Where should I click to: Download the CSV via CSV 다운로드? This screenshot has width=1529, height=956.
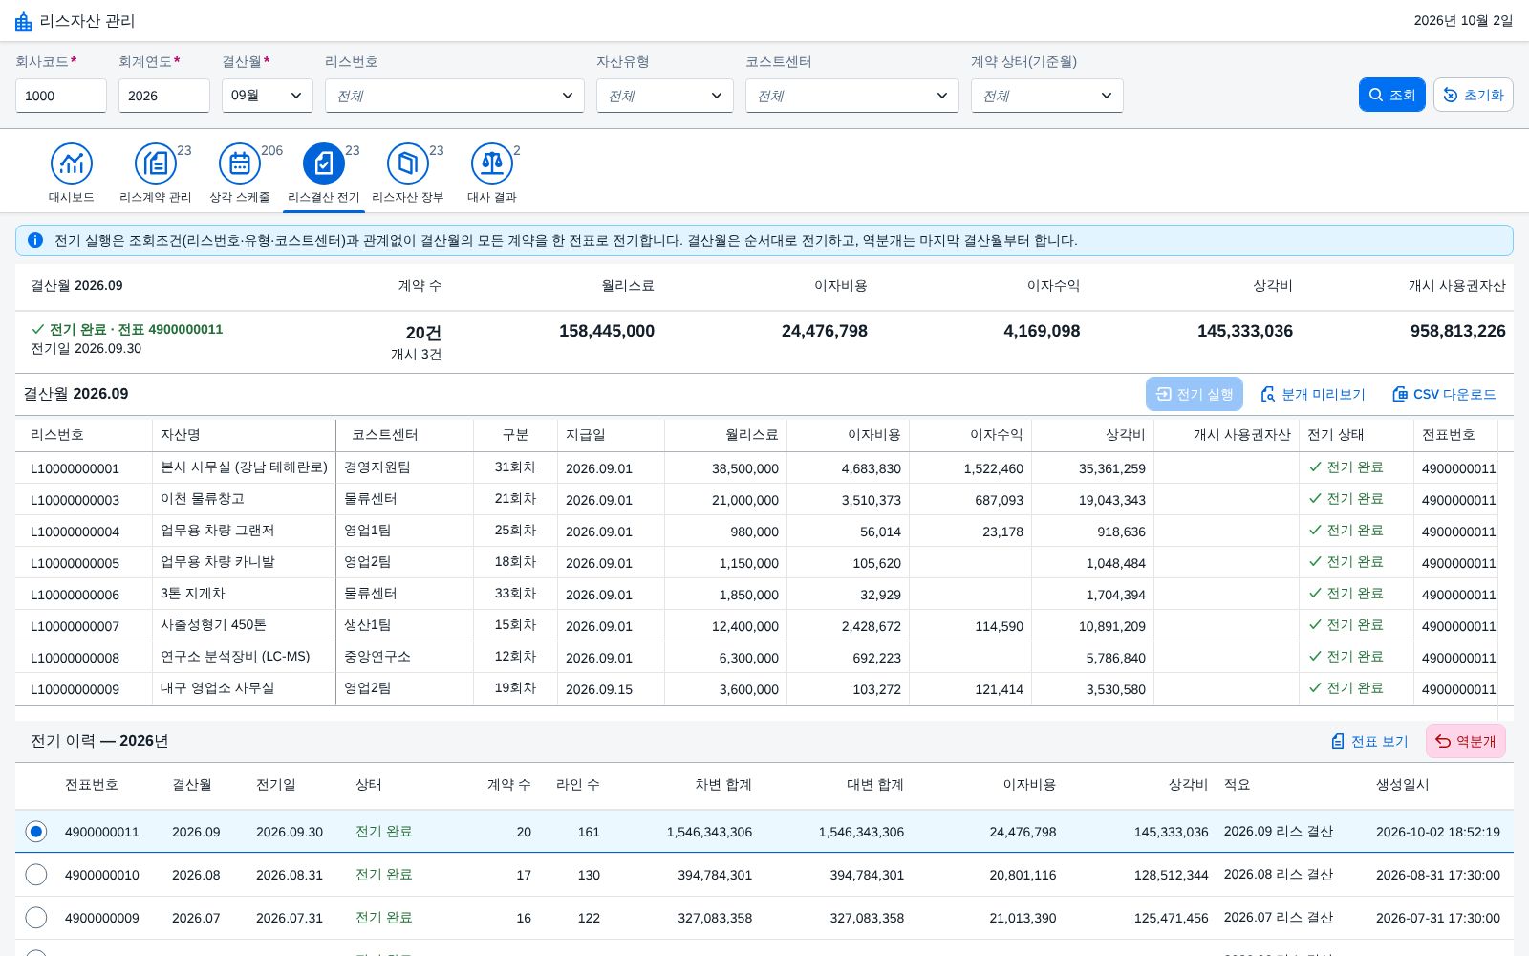(x=1444, y=394)
